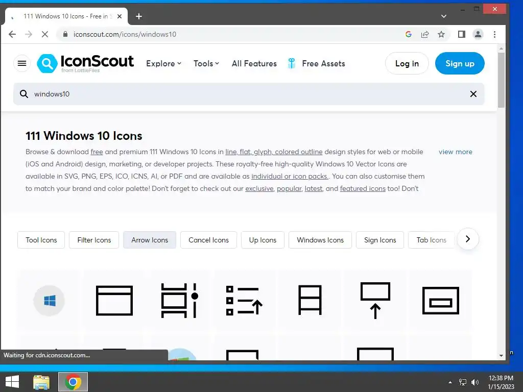Click the Sign up button
The height and width of the screenshot is (392, 523).
point(460,63)
